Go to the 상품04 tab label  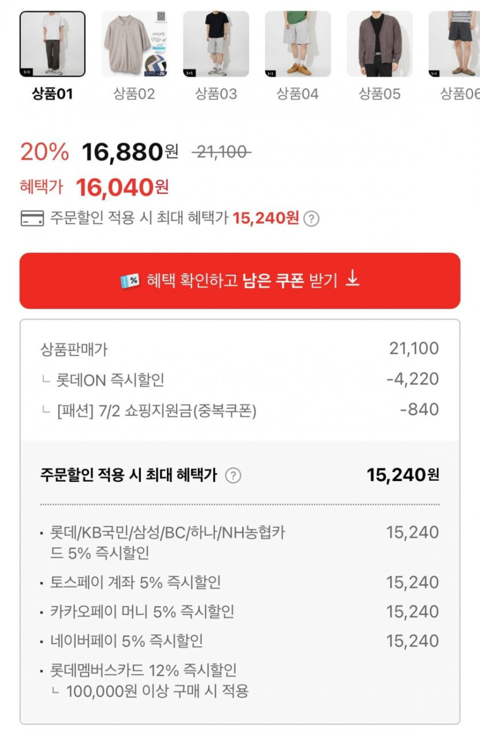pyautogui.click(x=298, y=94)
